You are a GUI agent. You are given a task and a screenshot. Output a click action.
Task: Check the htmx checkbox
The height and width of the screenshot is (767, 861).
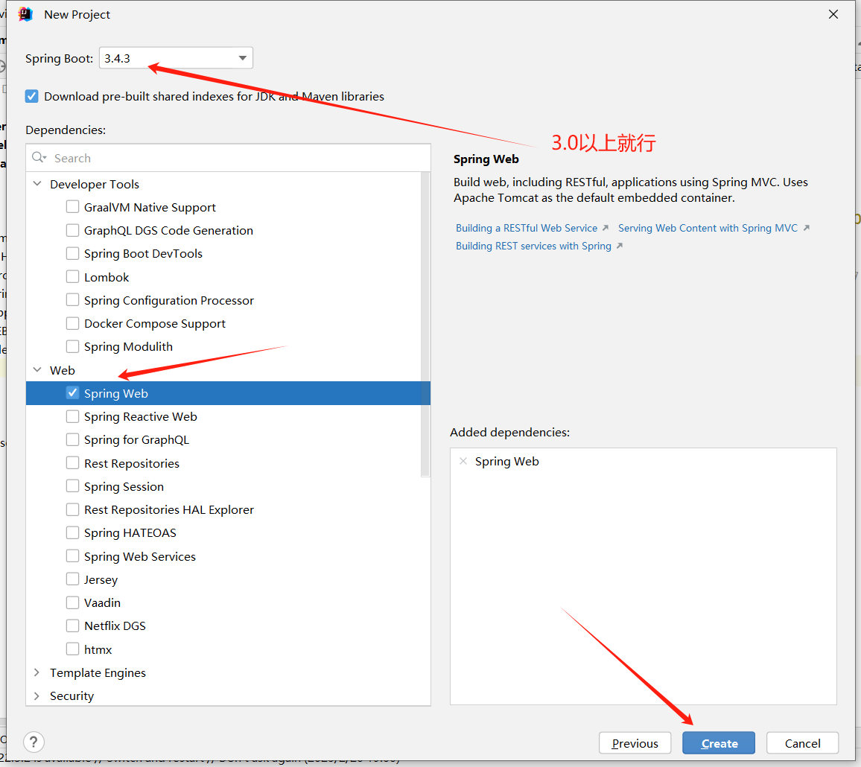[72, 649]
